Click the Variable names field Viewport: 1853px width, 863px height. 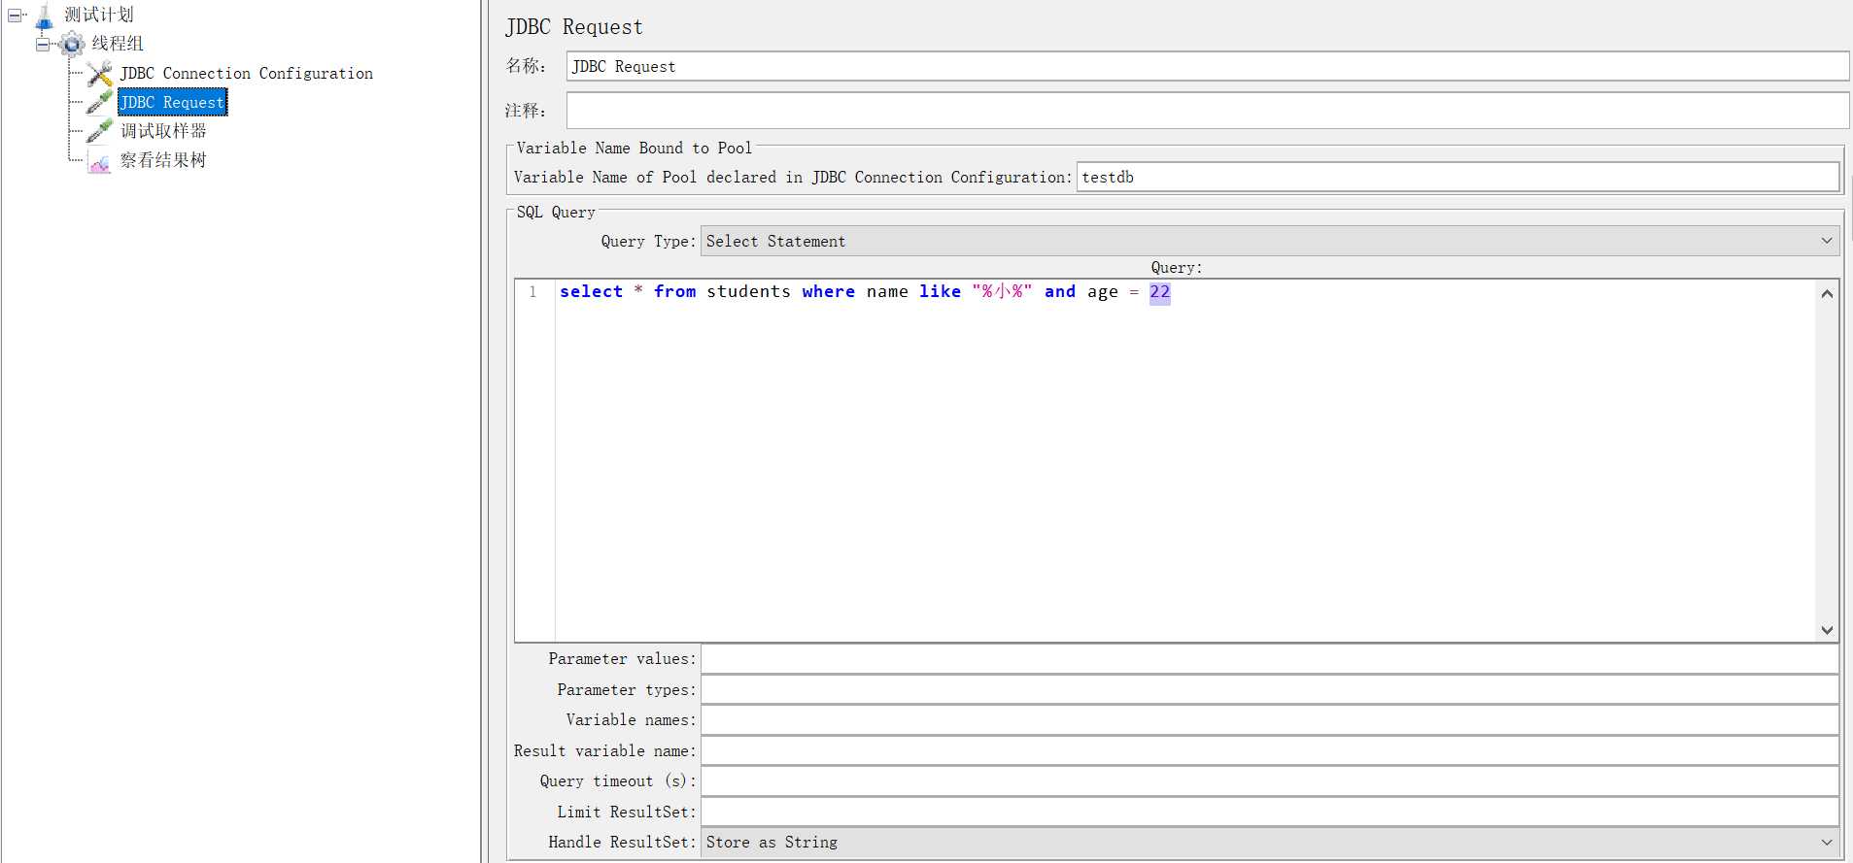[x=1269, y=720]
